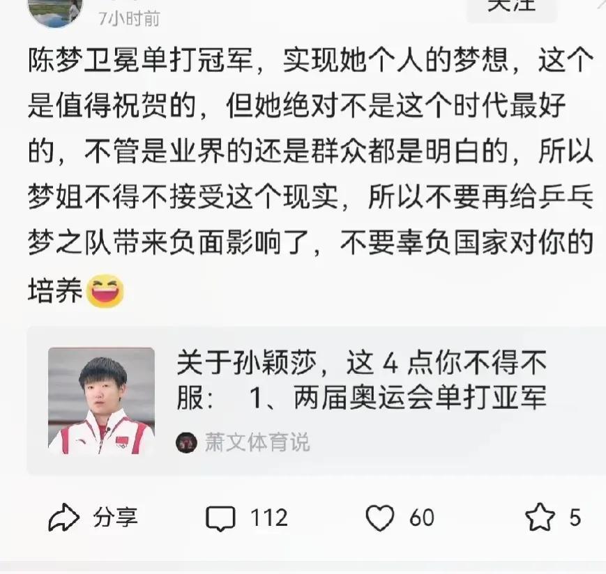This screenshot has height=574, width=606.
Task: Tap the share arrow icon
Action: coord(63,518)
